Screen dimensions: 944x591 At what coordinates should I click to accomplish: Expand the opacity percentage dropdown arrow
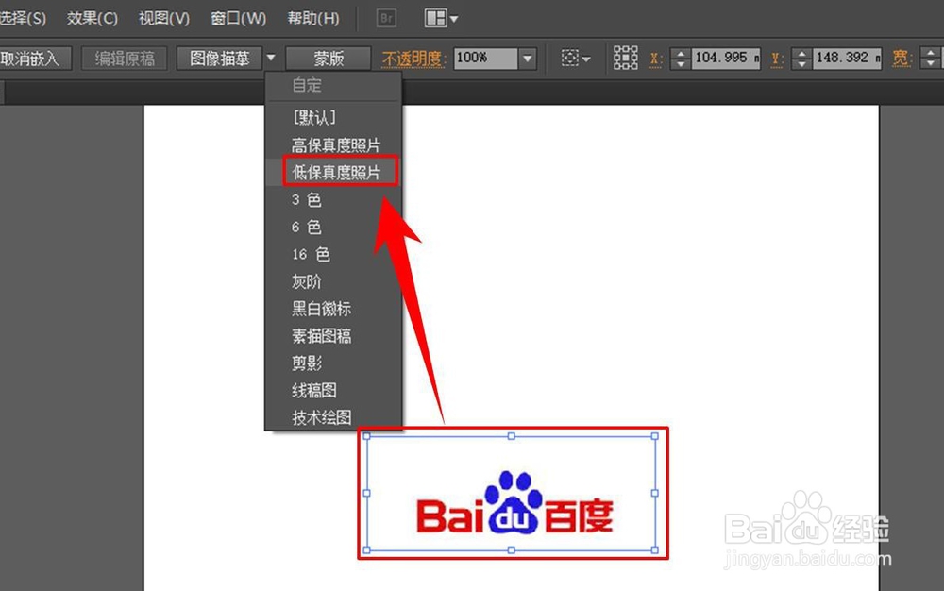click(x=528, y=59)
